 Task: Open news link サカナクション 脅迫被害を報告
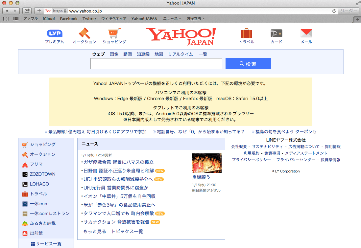(x=116, y=222)
